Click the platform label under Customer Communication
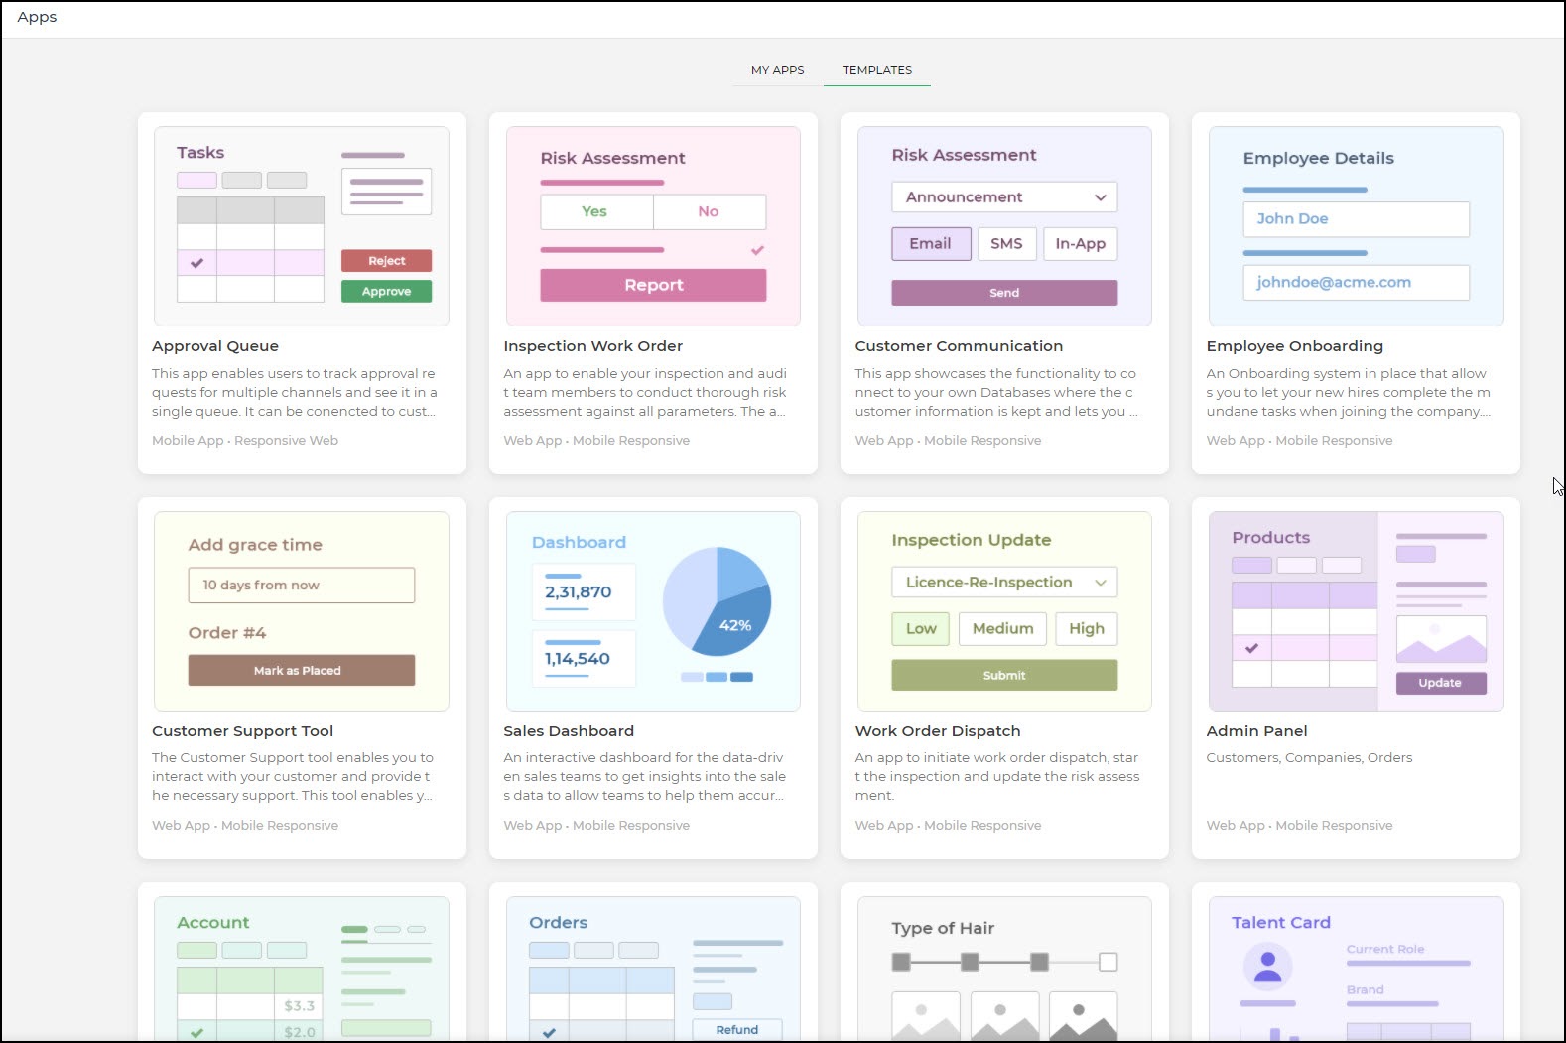1566x1043 pixels. point(948,440)
